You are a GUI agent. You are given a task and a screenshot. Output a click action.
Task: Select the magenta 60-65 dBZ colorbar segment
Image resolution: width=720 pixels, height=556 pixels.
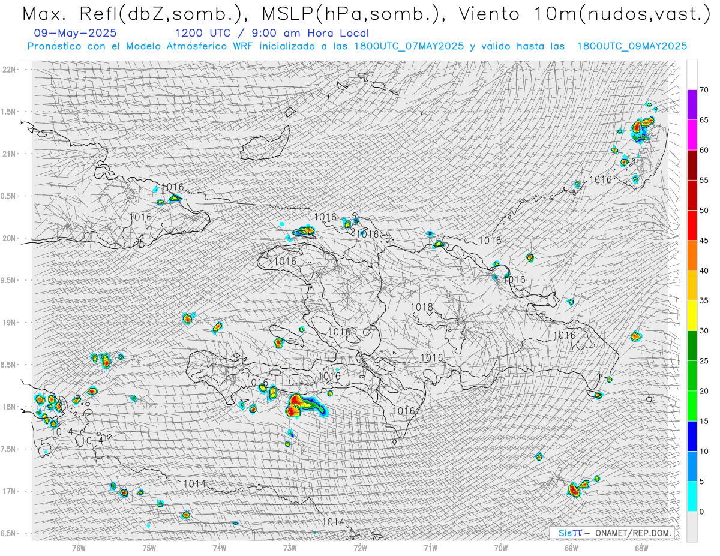coord(692,135)
